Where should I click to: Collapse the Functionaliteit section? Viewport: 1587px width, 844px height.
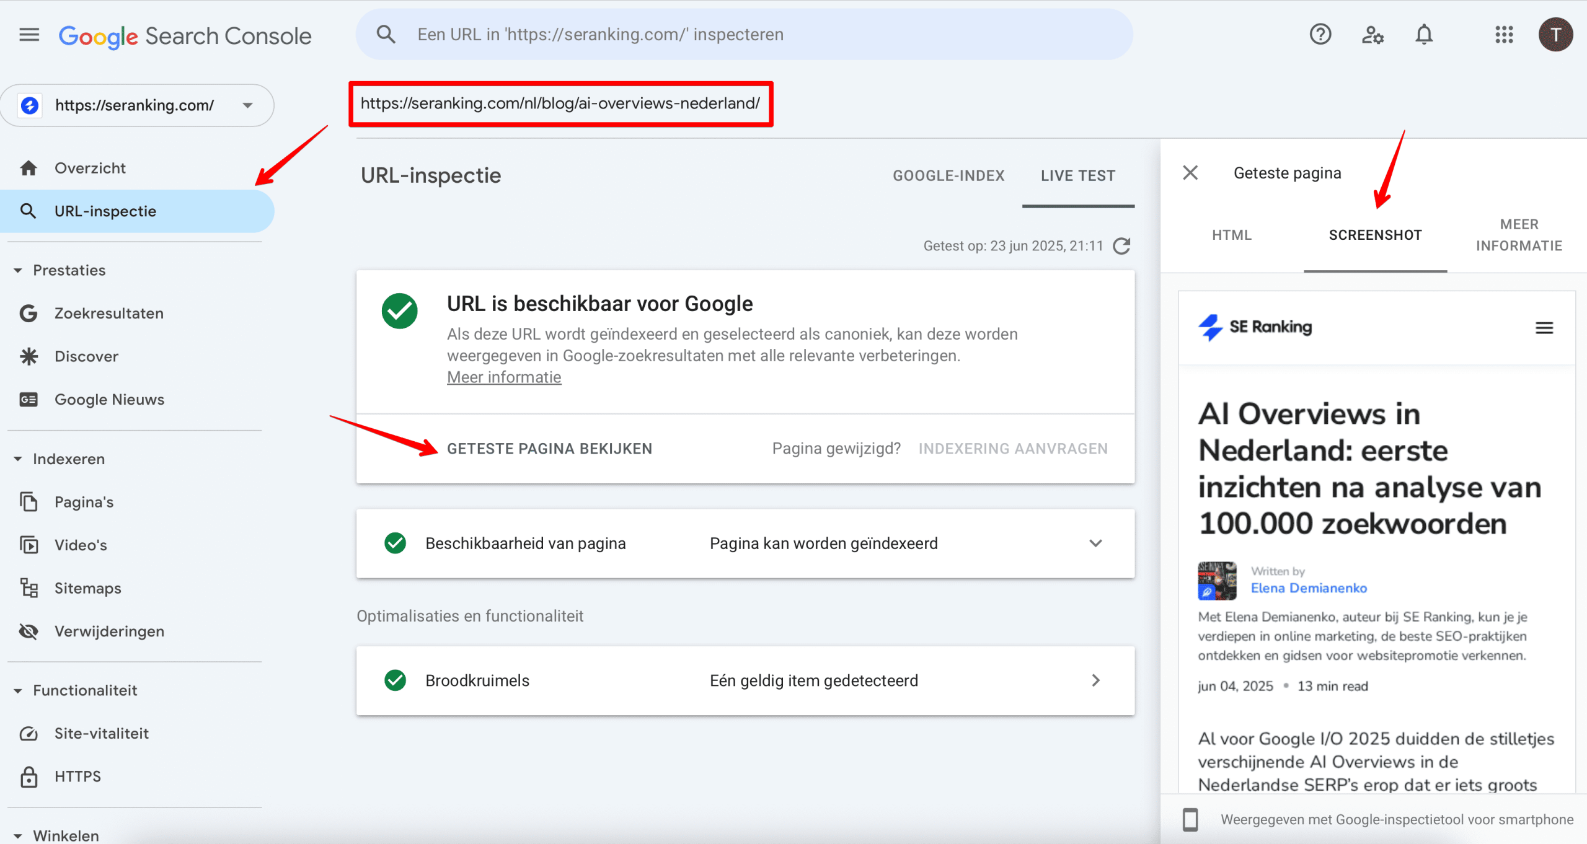click(x=18, y=690)
